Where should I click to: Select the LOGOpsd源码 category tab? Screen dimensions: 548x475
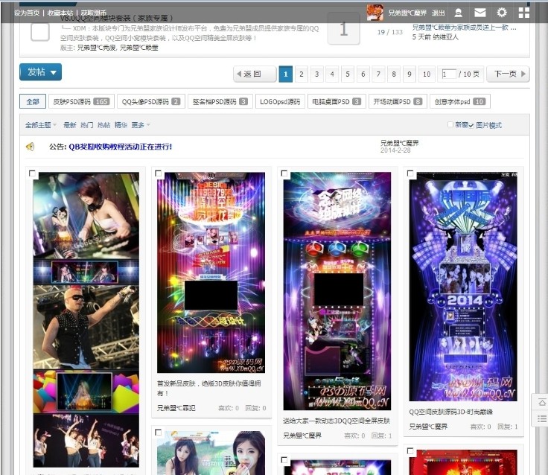280,102
